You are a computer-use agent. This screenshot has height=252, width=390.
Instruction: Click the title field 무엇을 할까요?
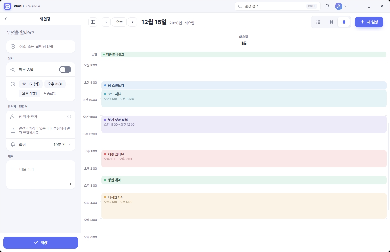coord(40,32)
